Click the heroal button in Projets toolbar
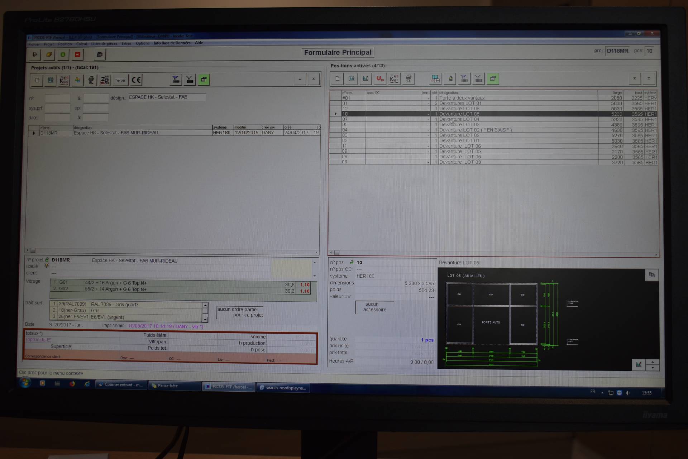 tap(120, 80)
